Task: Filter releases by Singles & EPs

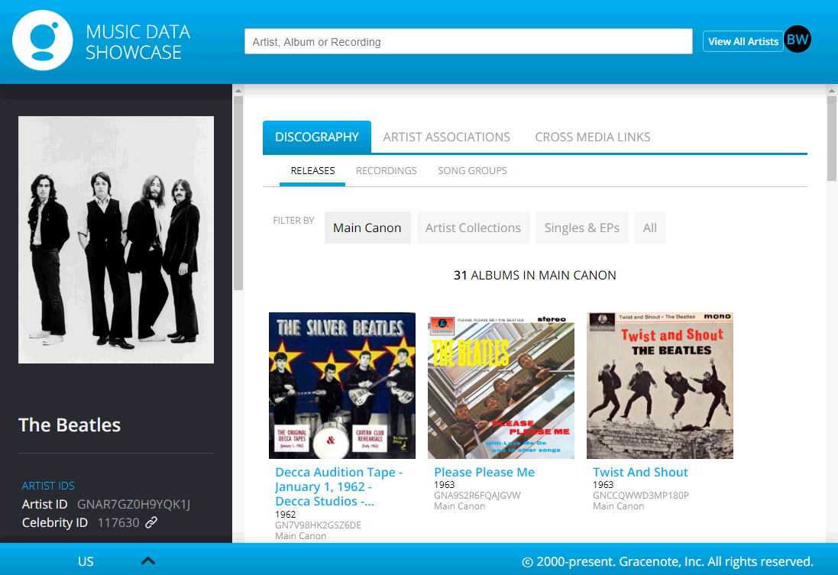Action: (x=581, y=228)
